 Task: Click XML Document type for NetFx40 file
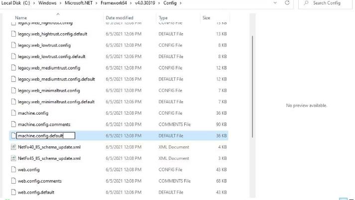coord(174,147)
